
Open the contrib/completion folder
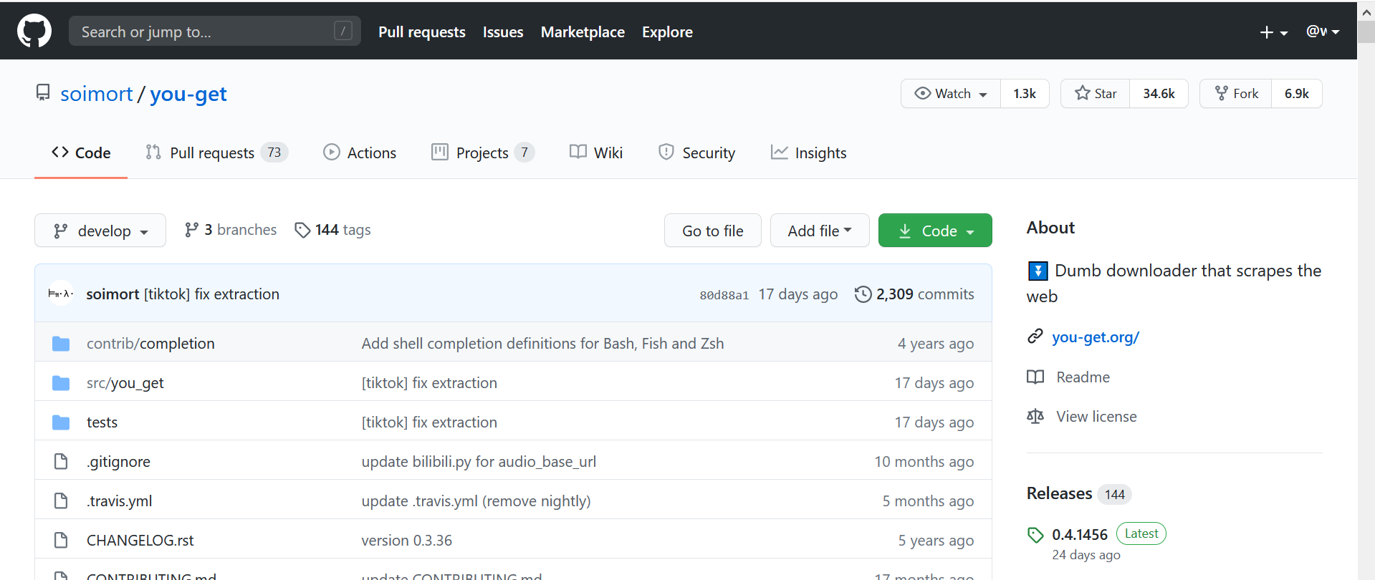tap(150, 344)
